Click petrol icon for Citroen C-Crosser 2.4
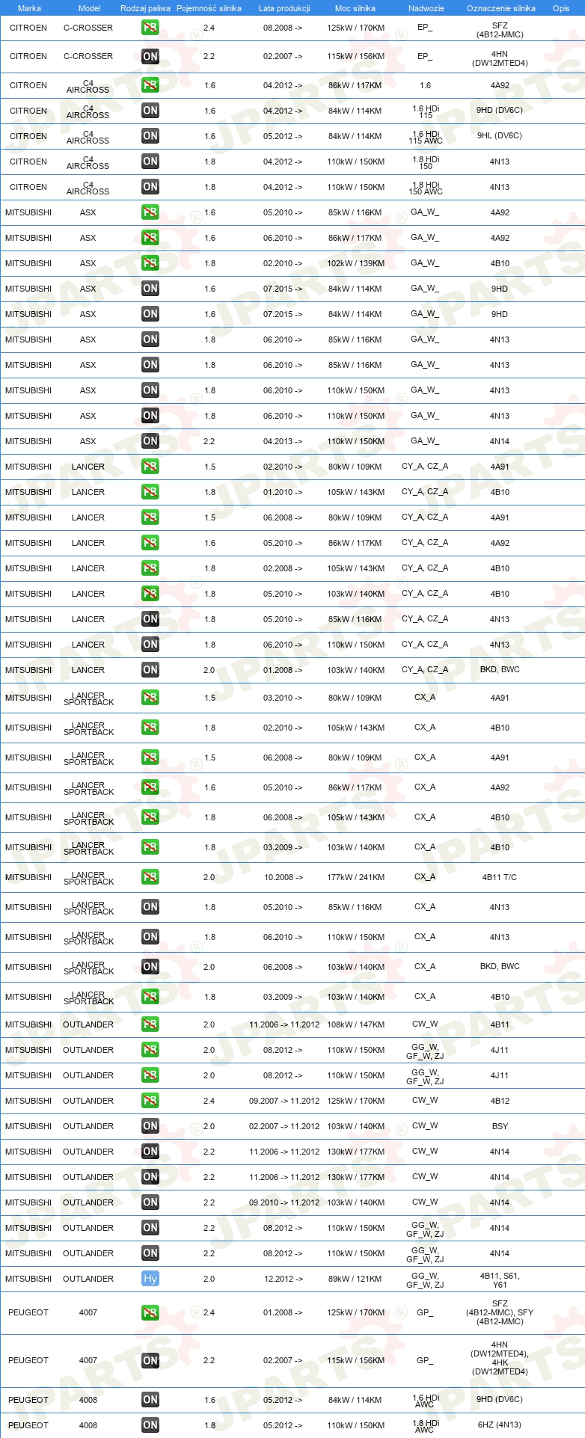The image size is (585, 1438). (150, 28)
